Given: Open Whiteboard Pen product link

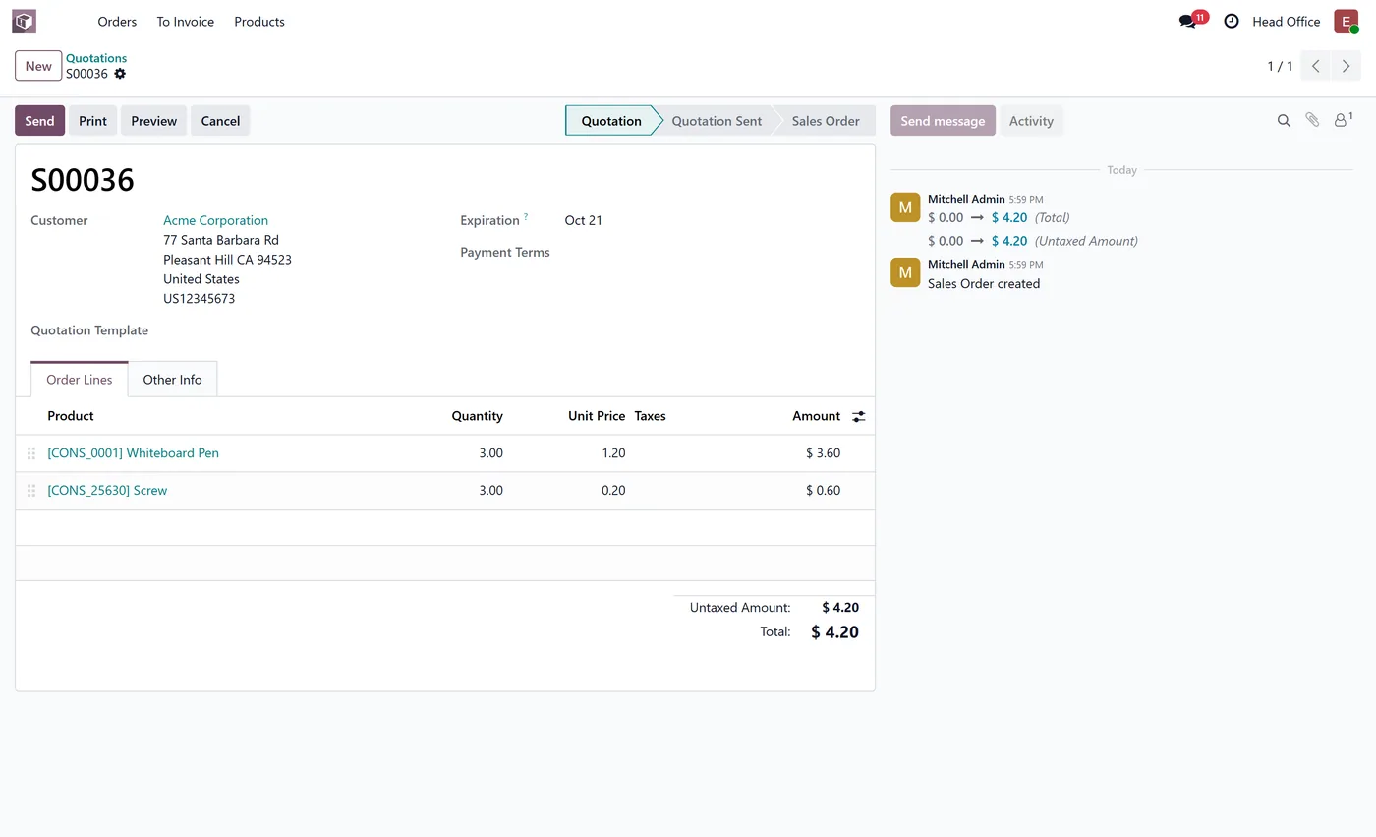Looking at the screenshot, I should click(x=133, y=453).
